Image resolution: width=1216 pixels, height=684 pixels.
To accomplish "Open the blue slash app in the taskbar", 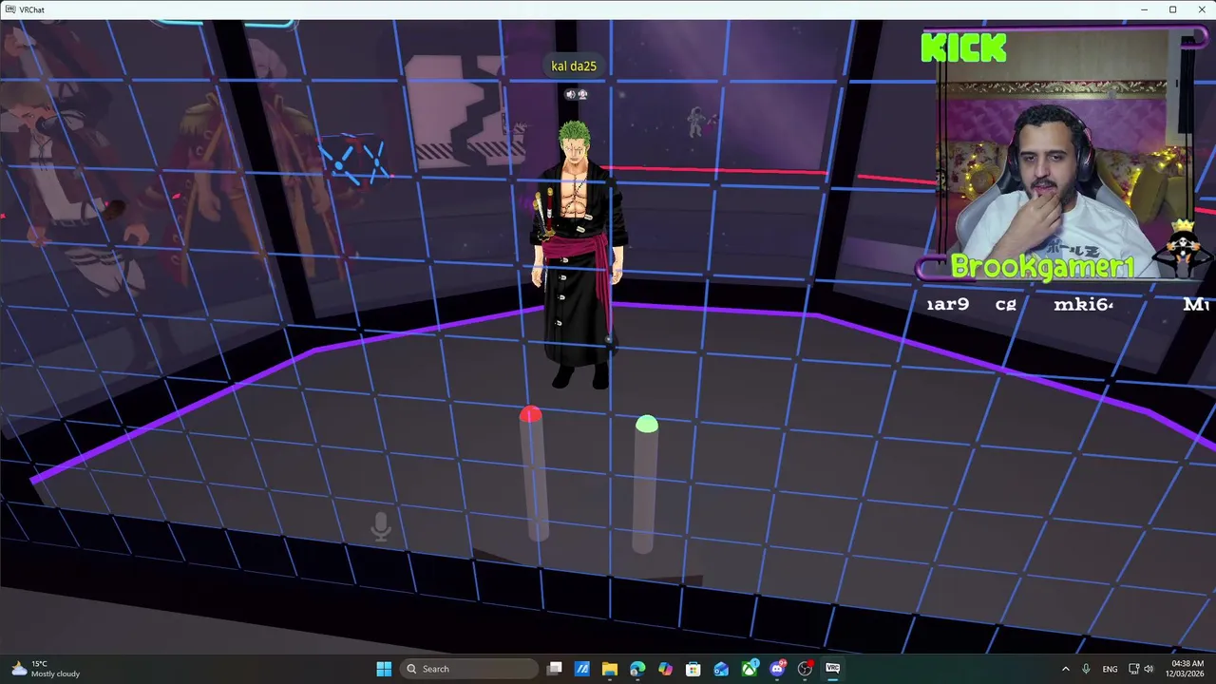I will (582, 669).
